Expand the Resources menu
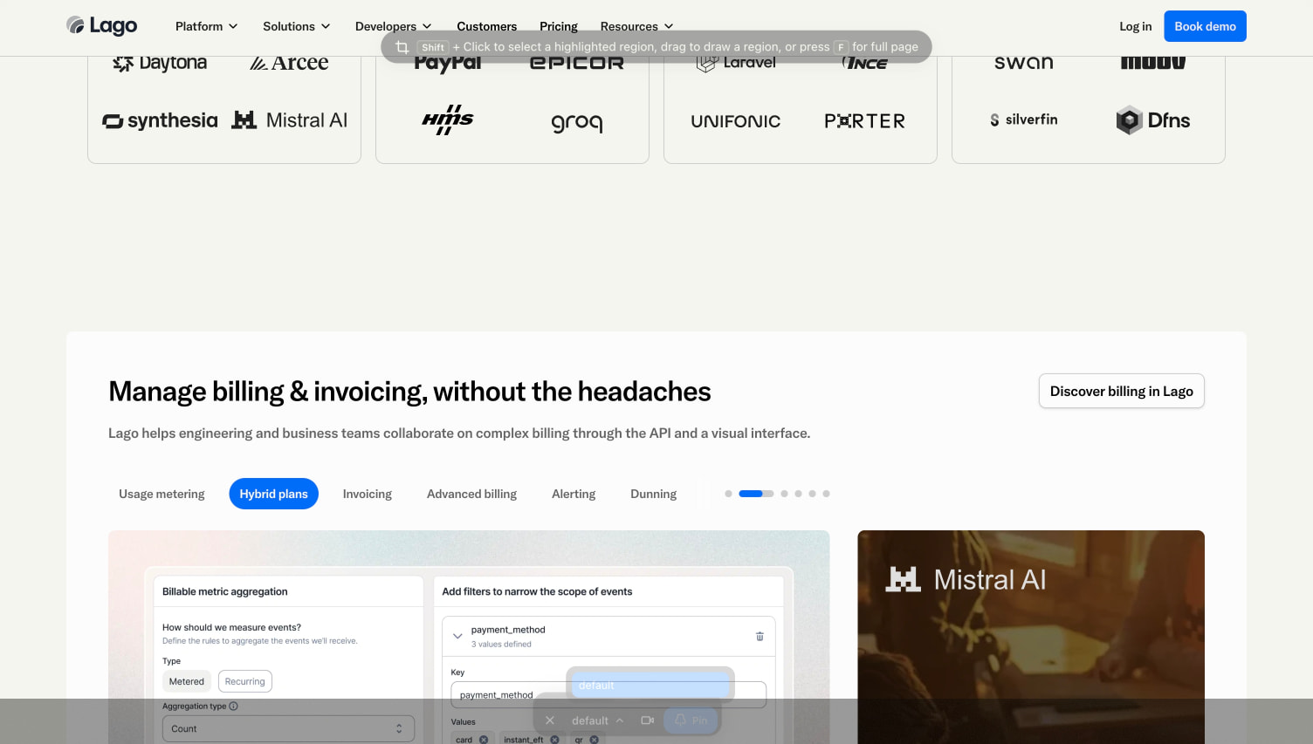The height and width of the screenshot is (744, 1313). click(637, 26)
